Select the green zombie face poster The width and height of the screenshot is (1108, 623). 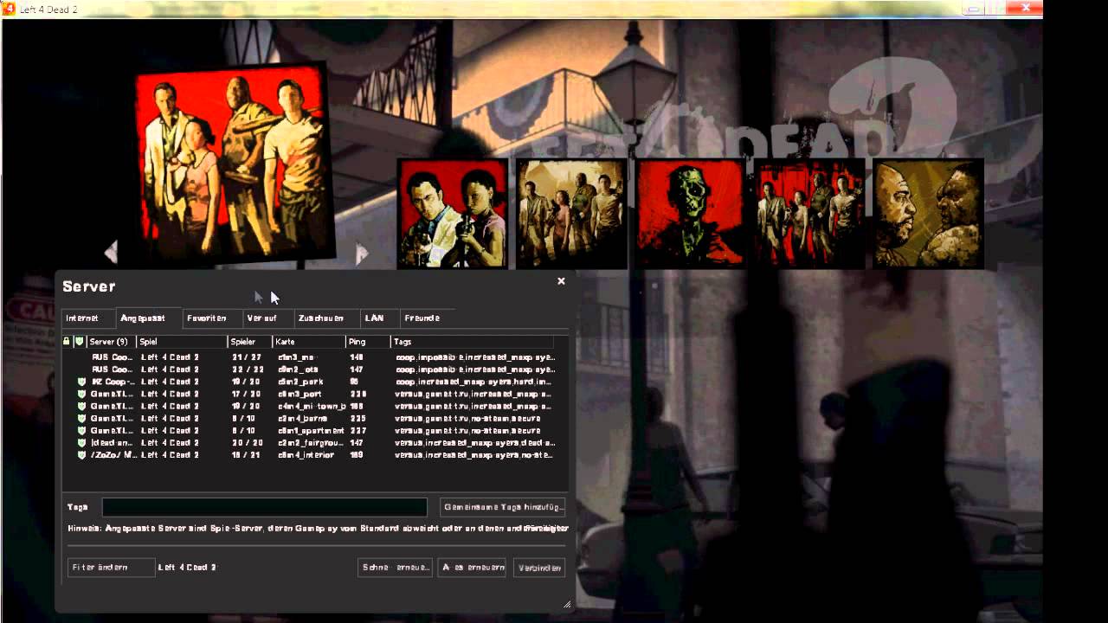click(690, 213)
